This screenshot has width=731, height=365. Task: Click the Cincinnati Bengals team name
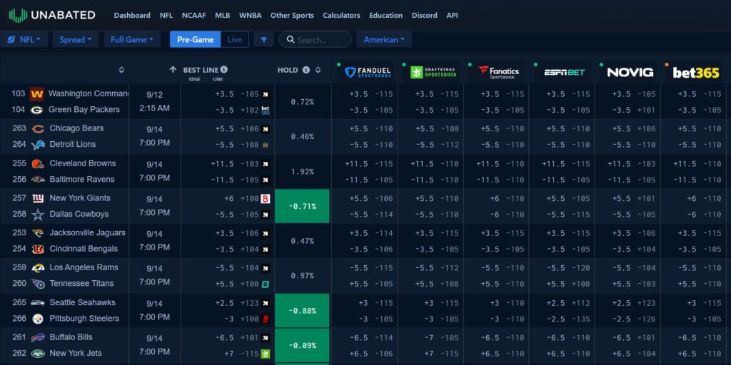coord(84,249)
